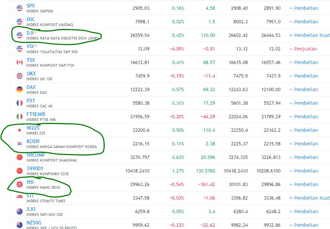Click the XJO price 6259.8
The width and height of the screenshot is (330, 229).
click(x=142, y=212)
